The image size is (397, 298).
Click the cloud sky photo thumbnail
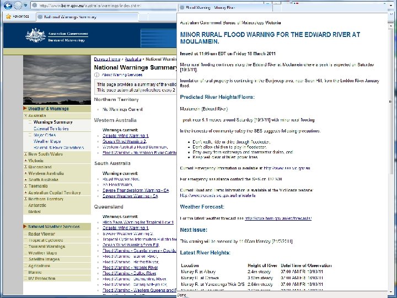pos(57,80)
